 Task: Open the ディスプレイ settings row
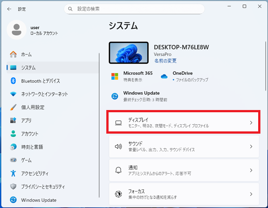coord(184,122)
